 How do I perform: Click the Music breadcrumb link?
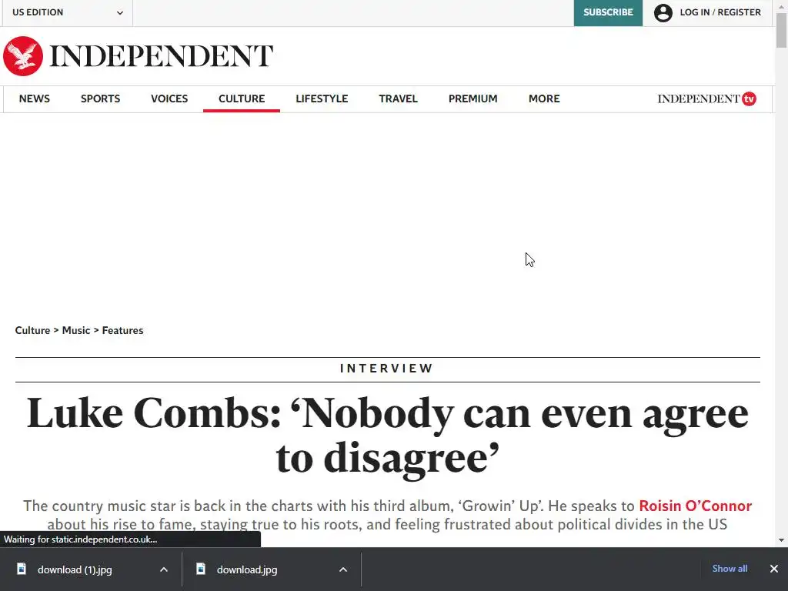pos(76,330)
